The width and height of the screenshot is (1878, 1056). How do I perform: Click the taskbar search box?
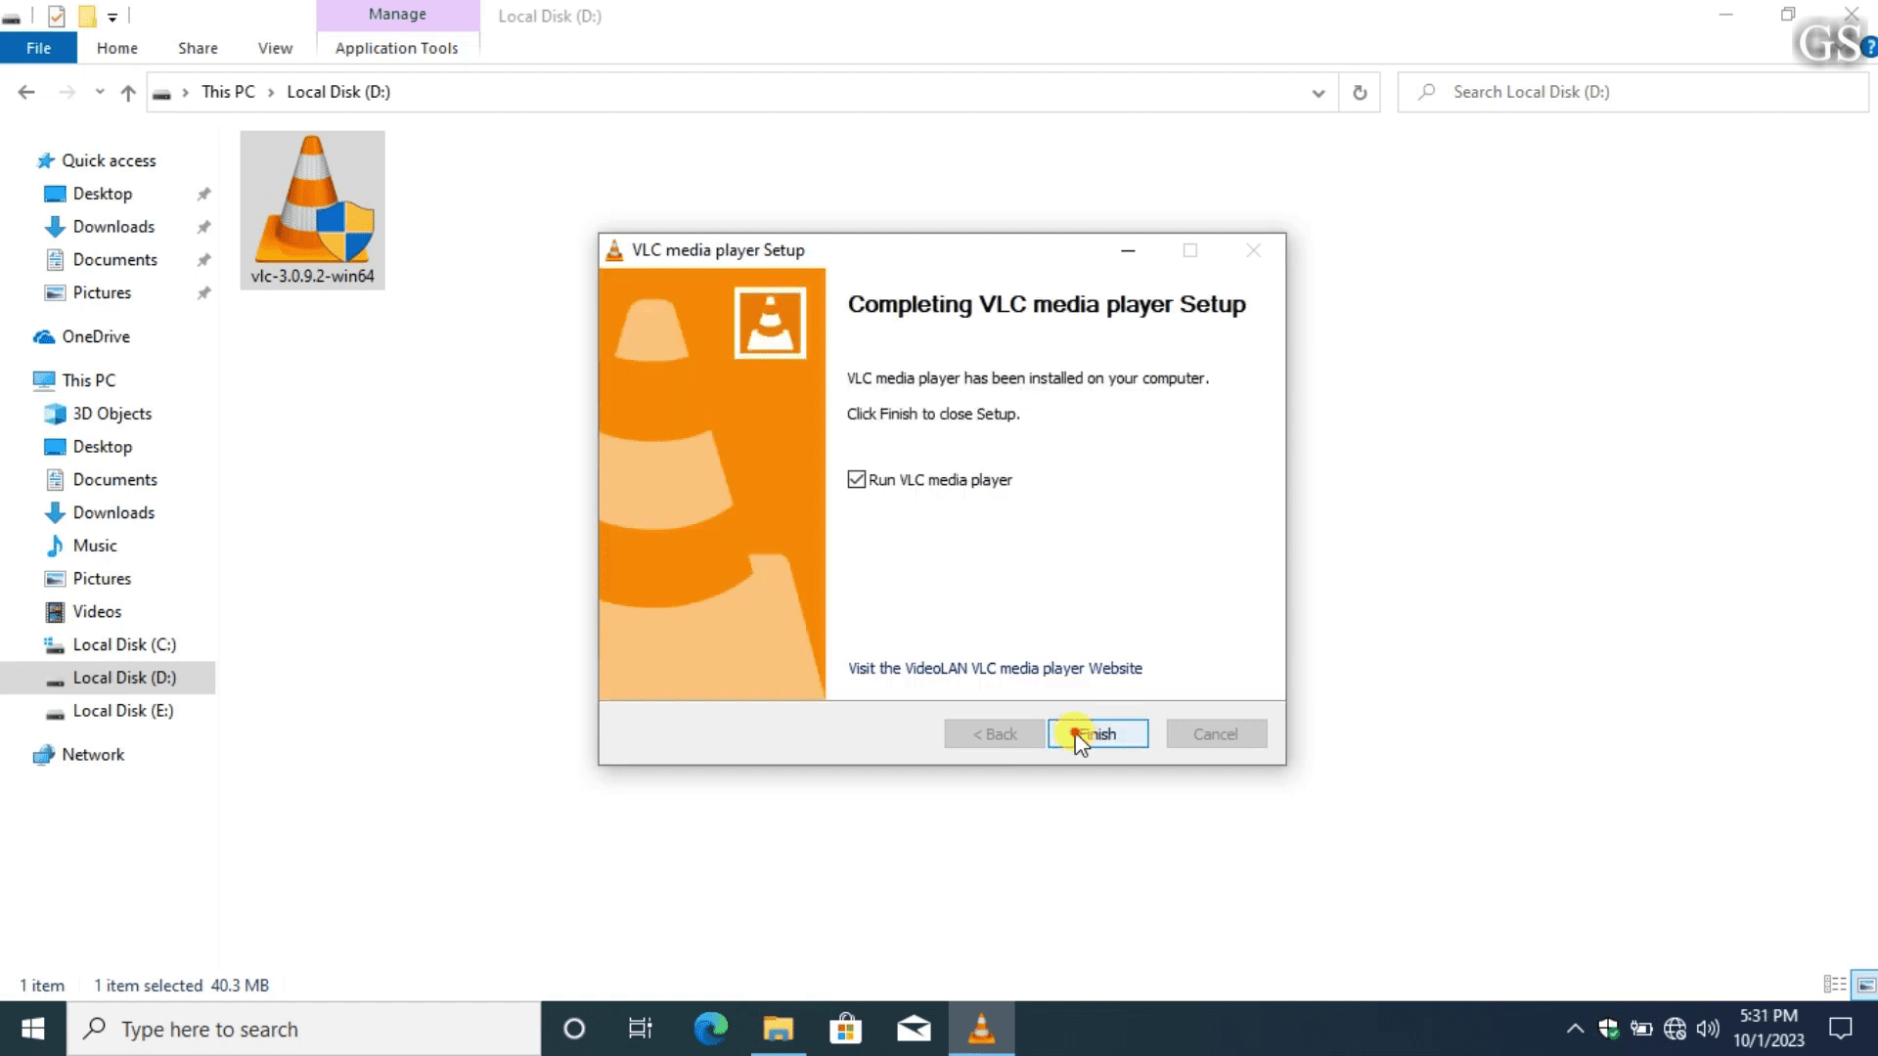click(x=303, y=1029)
